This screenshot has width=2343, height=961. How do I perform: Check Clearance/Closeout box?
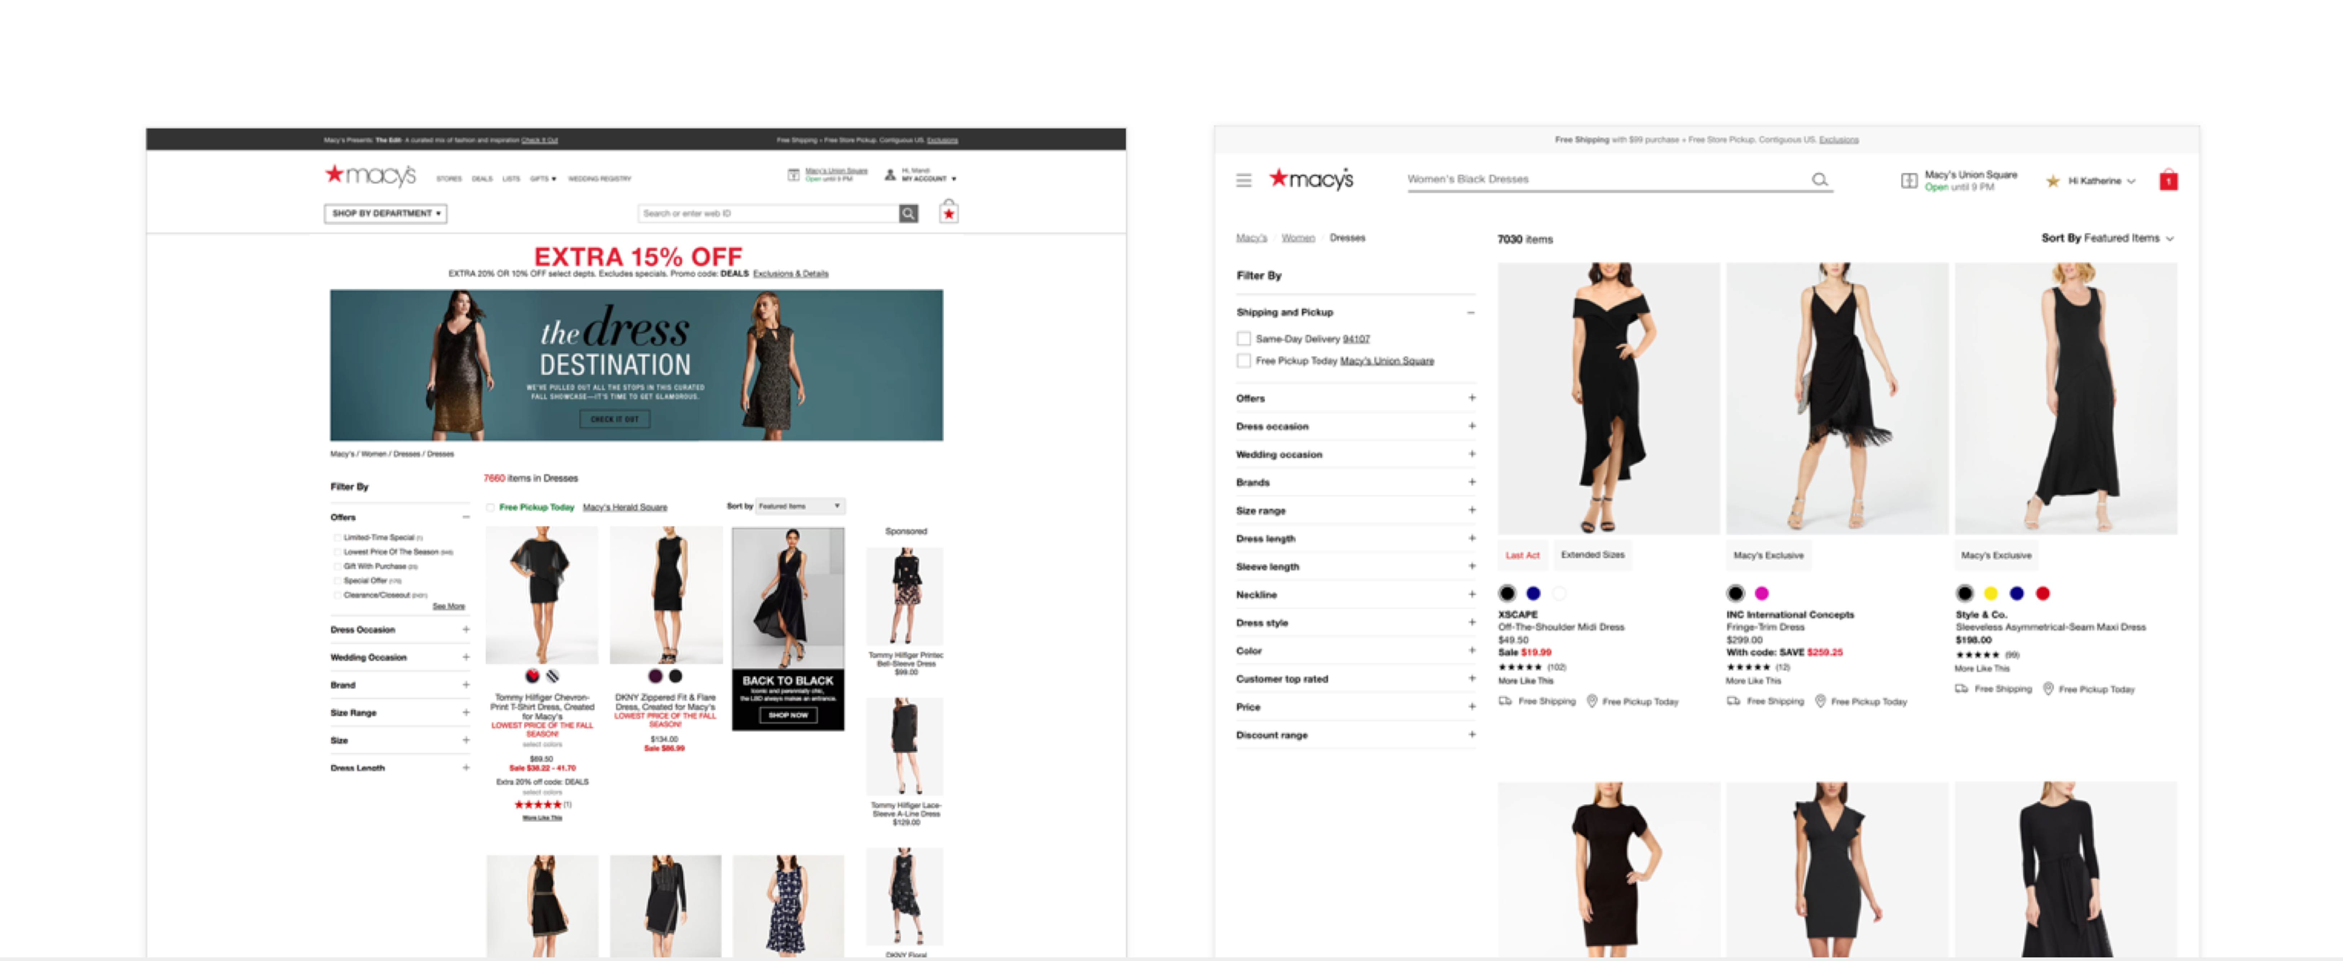point(337,595)
